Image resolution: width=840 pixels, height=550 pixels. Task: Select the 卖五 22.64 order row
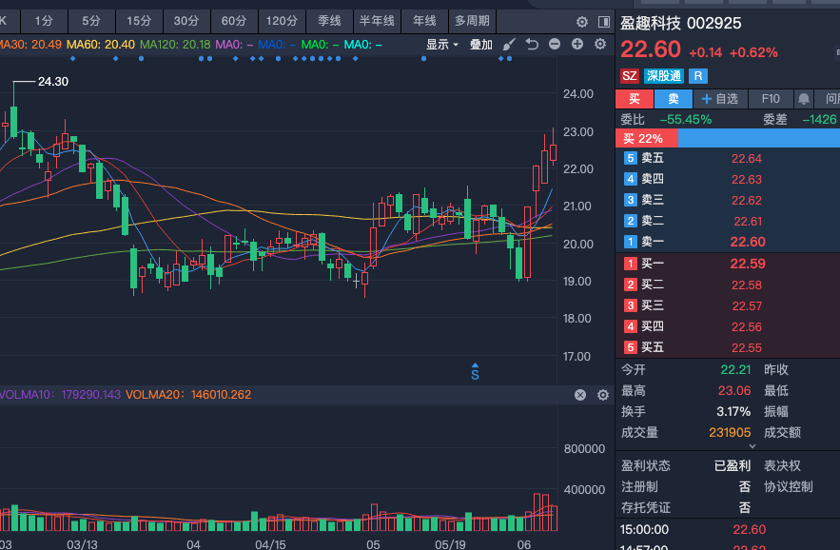pyautogui.click(x=728, y=158)
